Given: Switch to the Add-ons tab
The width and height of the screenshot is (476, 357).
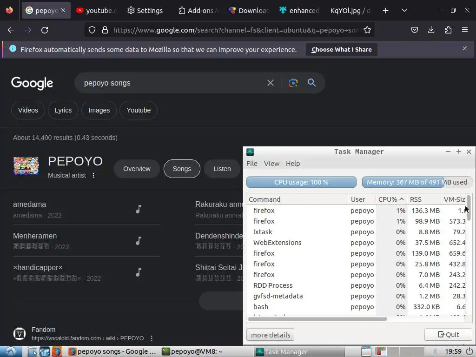Looking at the screenshot, I should (x=198, y=11).
